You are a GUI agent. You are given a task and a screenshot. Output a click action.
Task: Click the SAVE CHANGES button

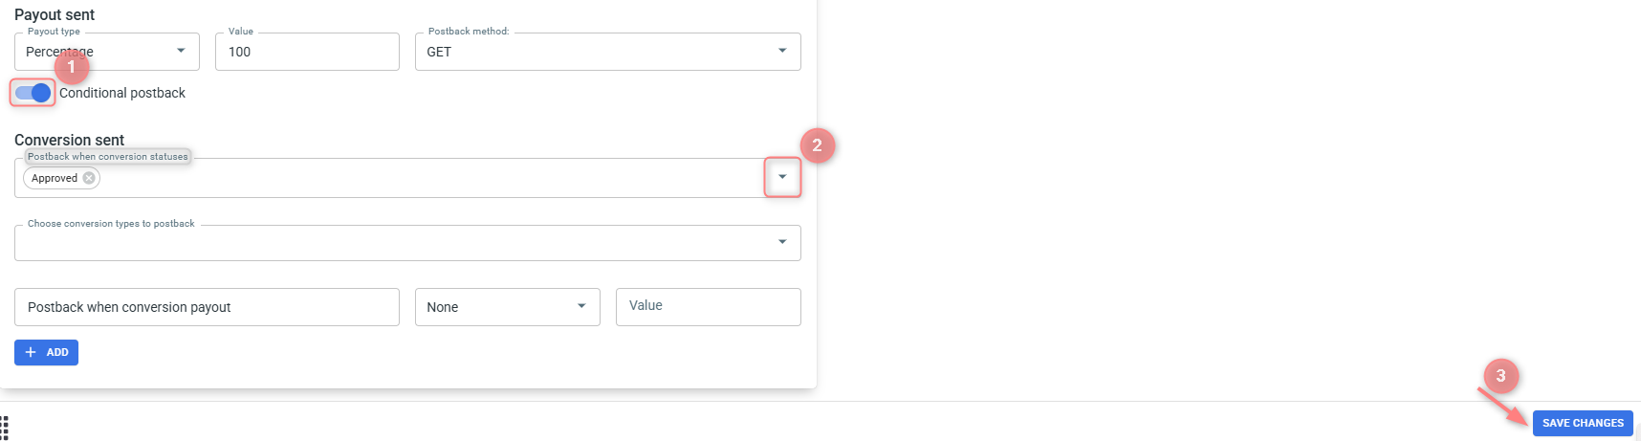pyautogui.click(x=1583, y=423)
